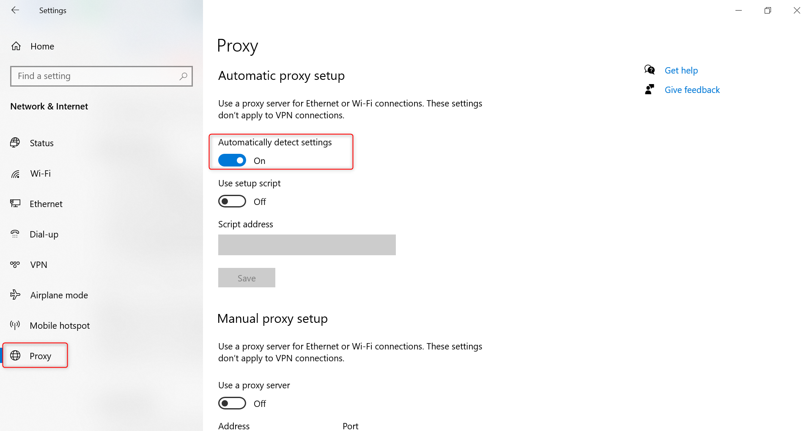This screenshot has height=431, width=812.
Task: Enable the Use setup script toggle
Action: point(232,202)
